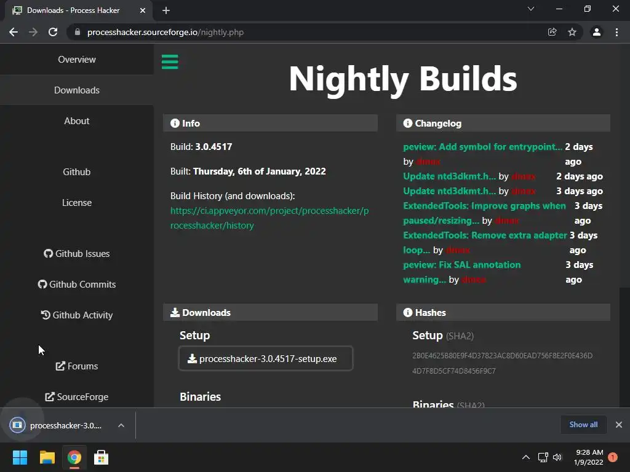Show hidden system tray icons
The image size is (630, 472).
point(526,457)
